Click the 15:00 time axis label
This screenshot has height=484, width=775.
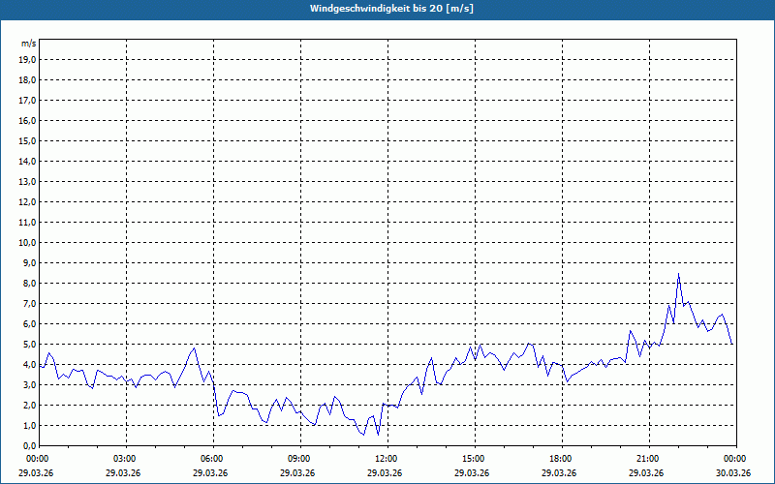click(474, 459)
